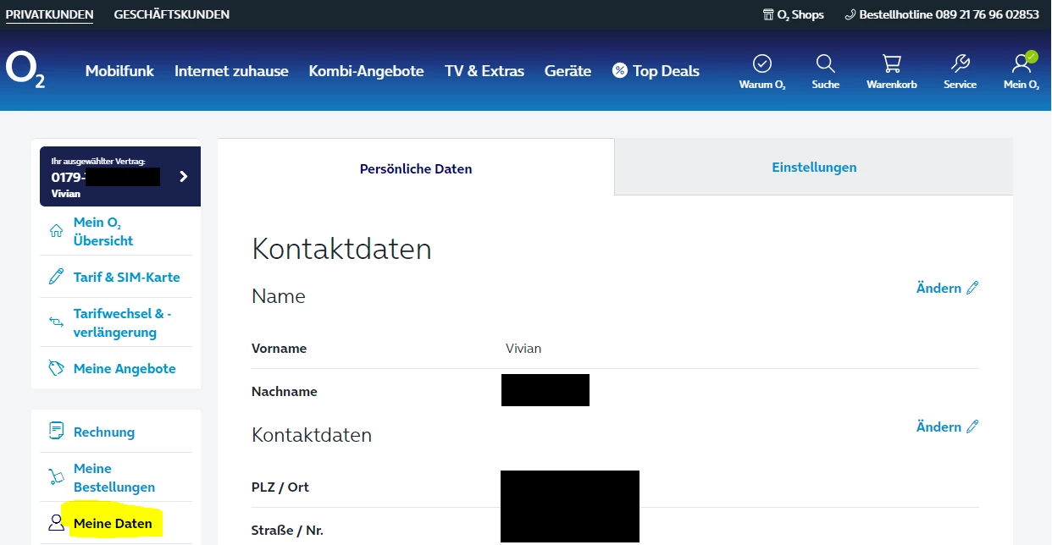1052x545 pixels.
Task: Click the O2 Shops store icon
Action: pos(768,14)
